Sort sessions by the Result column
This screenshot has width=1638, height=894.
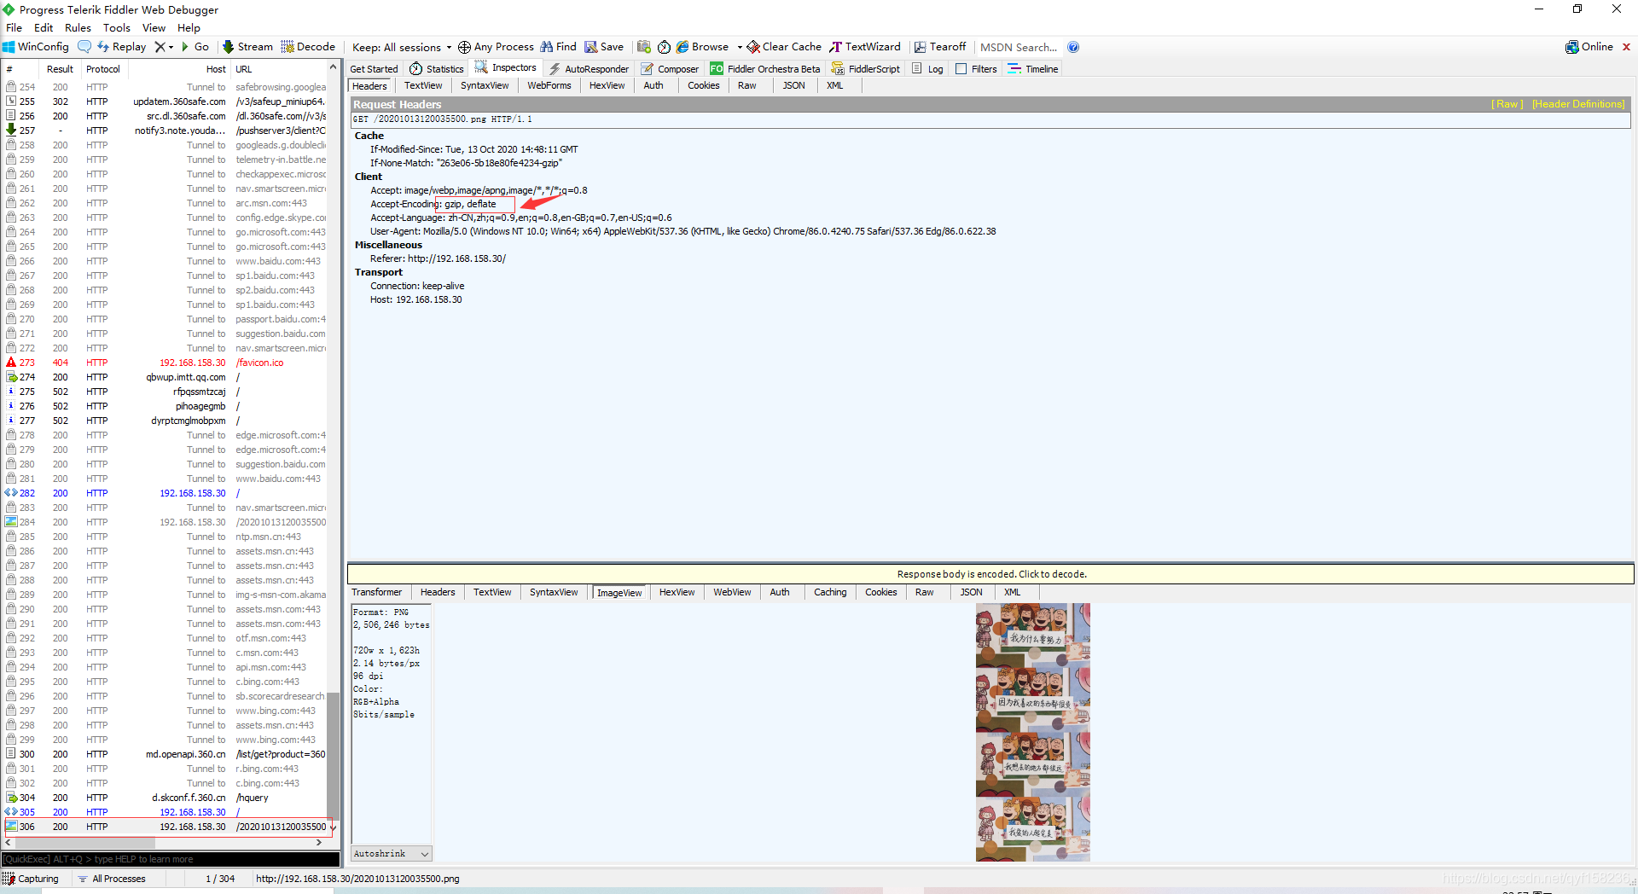pyautogui.click(x=60, y=69)
